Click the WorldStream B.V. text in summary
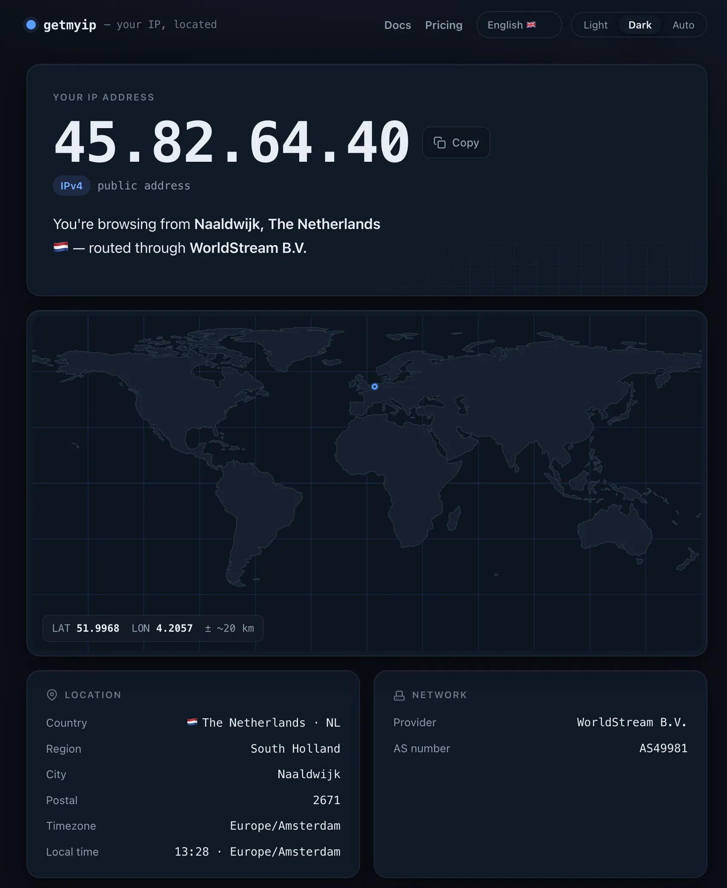Image resolution: width=727 pixels, height=888 pixels. pos(248,248)
